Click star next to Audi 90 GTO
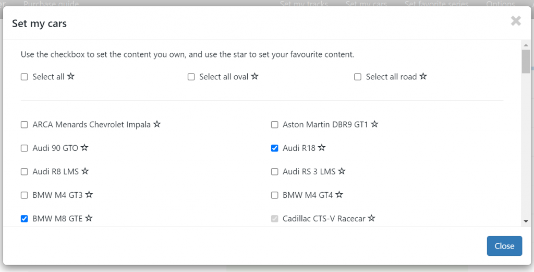The width and height of the screenshot is (534, 272). pos(84,148)
